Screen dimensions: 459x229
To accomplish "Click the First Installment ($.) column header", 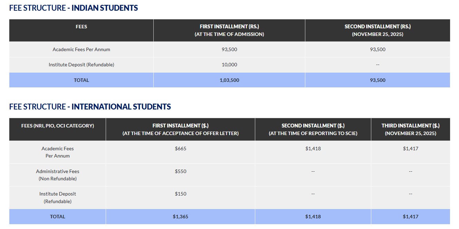I will [x=180, y=129].
